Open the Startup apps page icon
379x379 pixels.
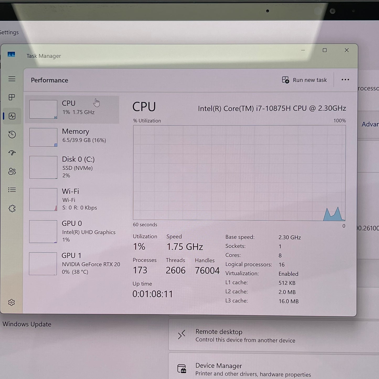pyautogui.click(x=12, y=153)
